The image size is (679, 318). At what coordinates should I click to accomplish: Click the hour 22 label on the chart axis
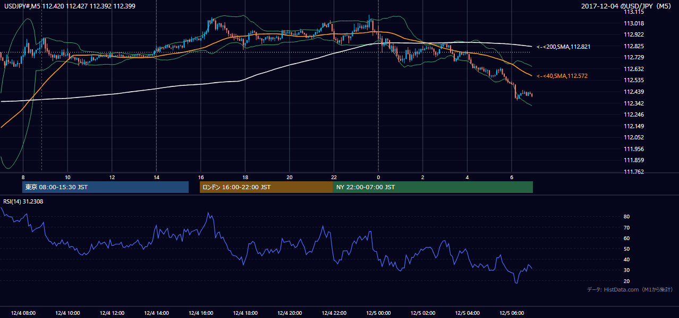pyautogui.click(x=334, y=177)
